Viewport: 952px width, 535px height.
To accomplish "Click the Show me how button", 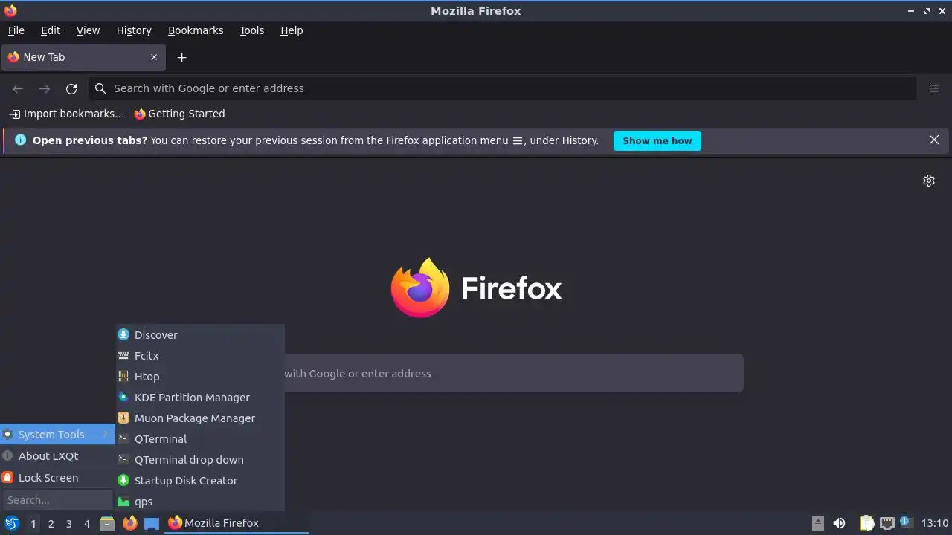I will (657, 140).
